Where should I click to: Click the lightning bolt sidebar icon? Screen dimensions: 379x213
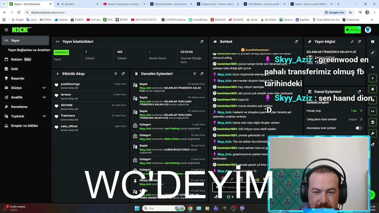372,78
